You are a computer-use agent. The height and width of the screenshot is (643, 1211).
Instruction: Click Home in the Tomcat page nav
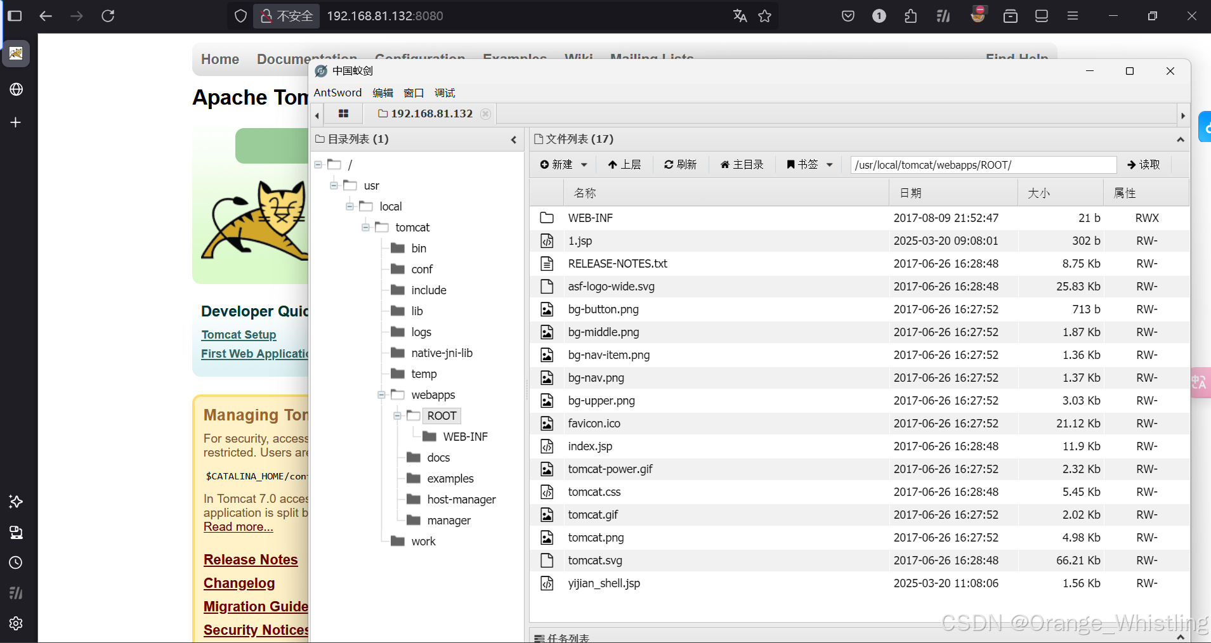click(x=220, y=59)
